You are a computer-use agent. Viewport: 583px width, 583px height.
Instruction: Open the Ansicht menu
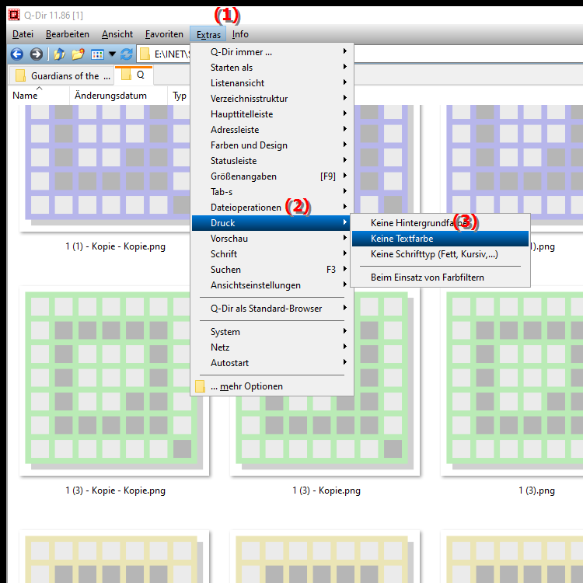(117, 34)
